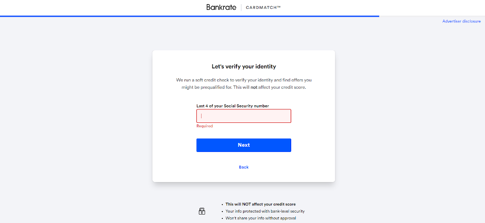Open the Advertiser disclosure link
485x223 pixels.
click(461, 21)
